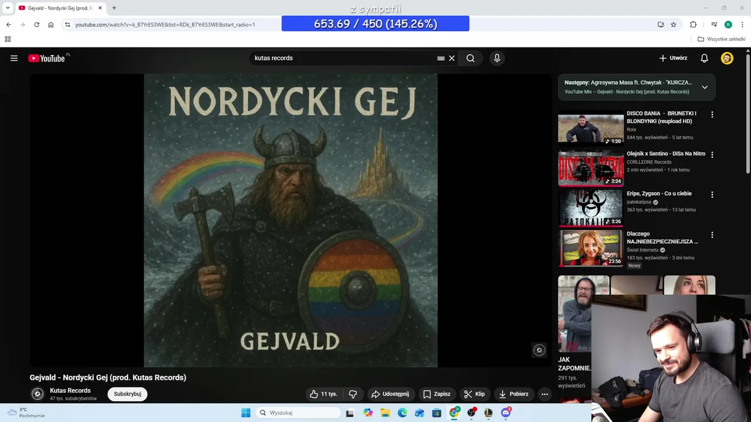The height and width of the screenshot is (422, 751).
Task: Open the apps grid in bookmarks bar
Action: click(x=8, y=39)
